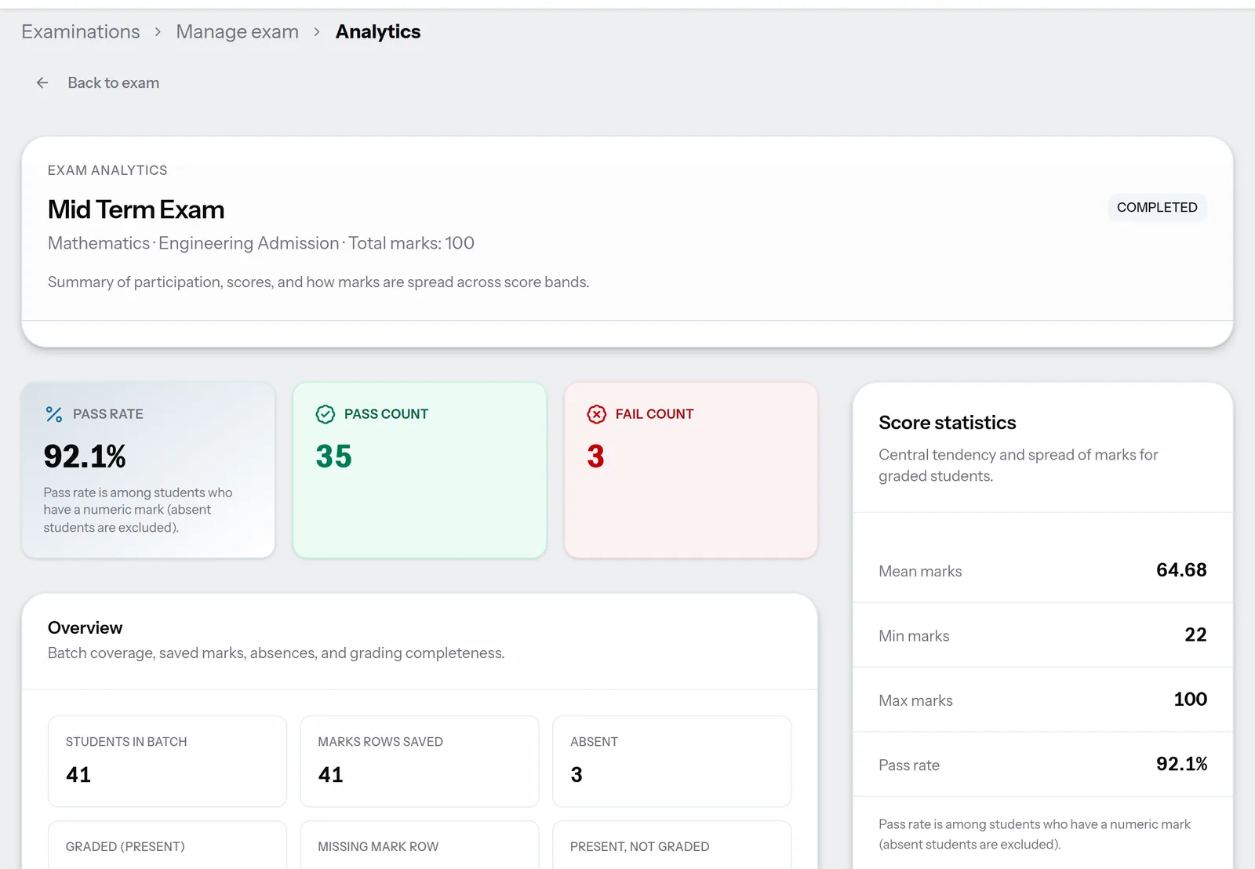Screen dimensions: 1255x869
Task: Click the first breadcrumb chevron separator
Action: [158, 31]
